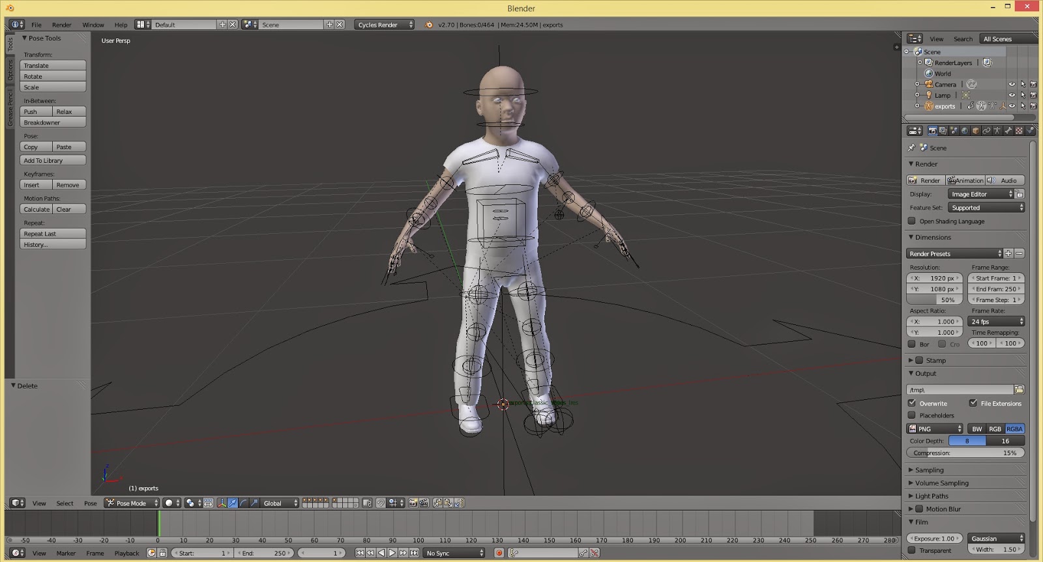Enable Open Shading Language checkbox
Viewport: 1043px width, 562px height.
[x=912, y=221]
